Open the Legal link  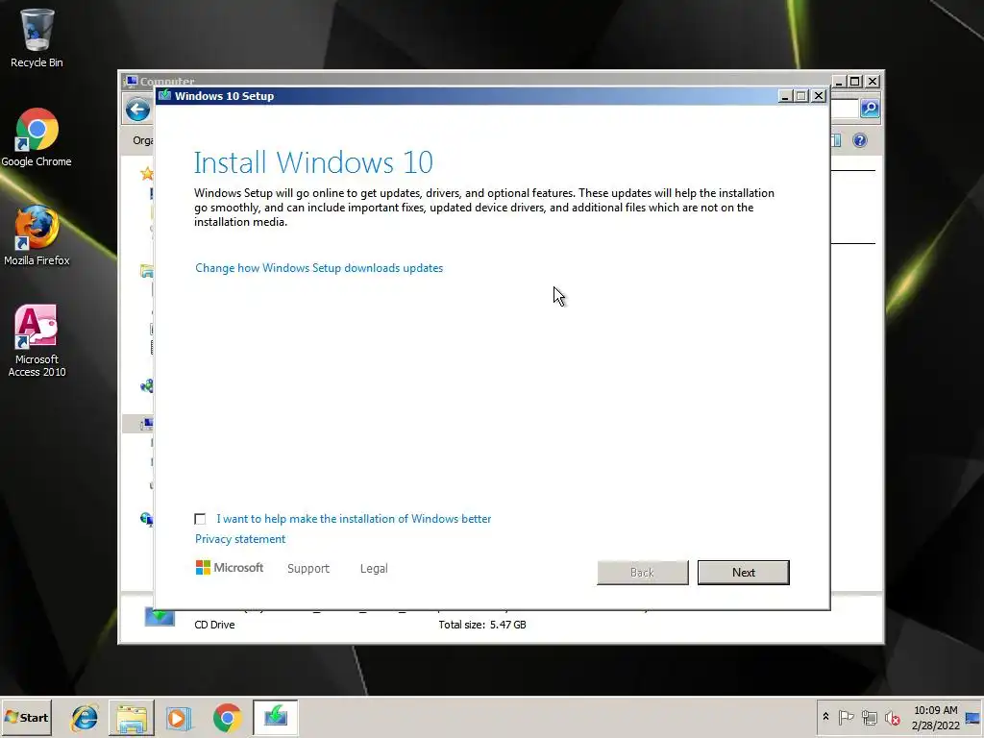click(x=374, y=569)
